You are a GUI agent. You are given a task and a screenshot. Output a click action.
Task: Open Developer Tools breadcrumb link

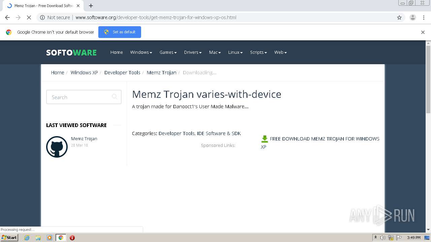click(122, 73)
